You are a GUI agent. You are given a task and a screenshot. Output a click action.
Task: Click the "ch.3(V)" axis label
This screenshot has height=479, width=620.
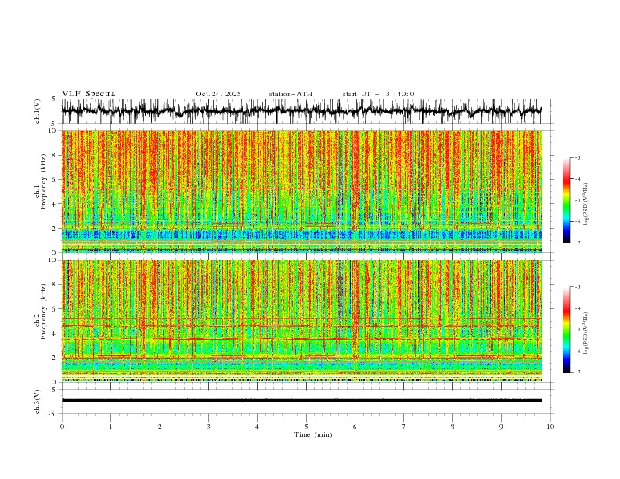[x=38, y=402]
